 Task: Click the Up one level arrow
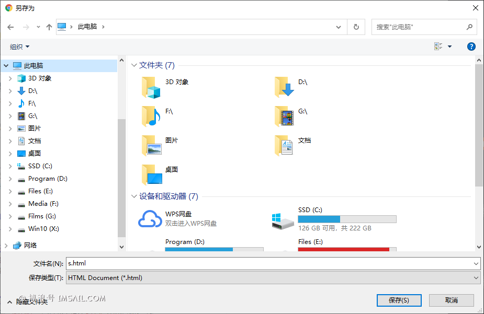tap(49, 27)
